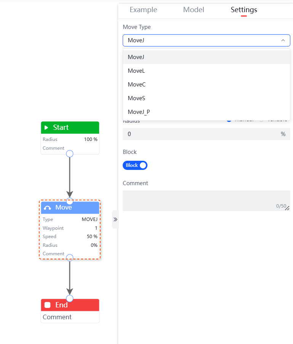Screen dimensions: 293x344
Task: Collapse the Move Type dropdown arrow
Action: (x=283, y=40)
